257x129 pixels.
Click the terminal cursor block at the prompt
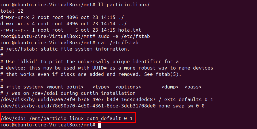(x=100, y=125)
